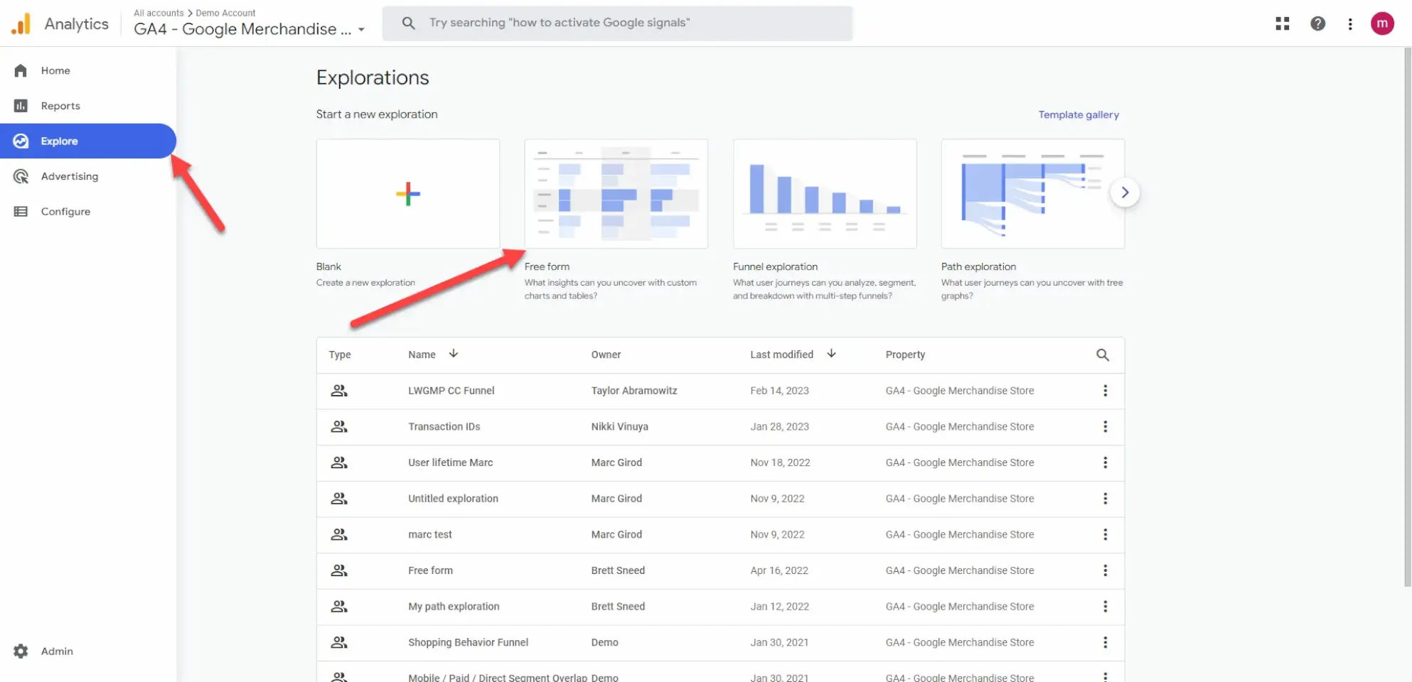Start a Path exploration template
Viewport: 1412px width, 682px height.
[x=1032, y=193]
